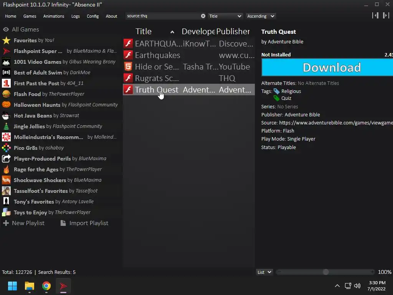This screenshot has height=295, width=393.
Task: Select the Truth Quest game row
Action: pos(189,89)
